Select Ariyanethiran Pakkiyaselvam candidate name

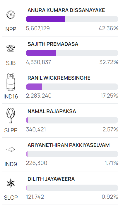[69, 145]
